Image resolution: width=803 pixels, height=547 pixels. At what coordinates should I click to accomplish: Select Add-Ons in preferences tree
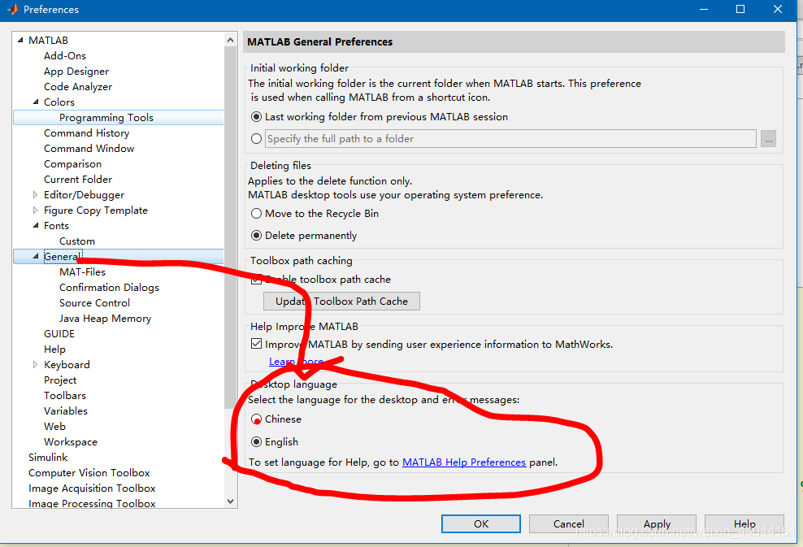[x=65, y=56]
